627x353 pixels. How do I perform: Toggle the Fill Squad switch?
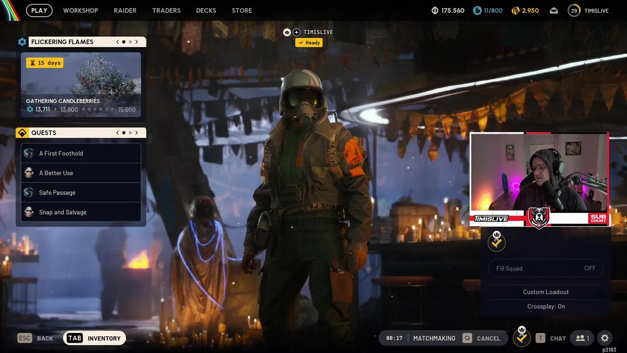pos(546,268)
